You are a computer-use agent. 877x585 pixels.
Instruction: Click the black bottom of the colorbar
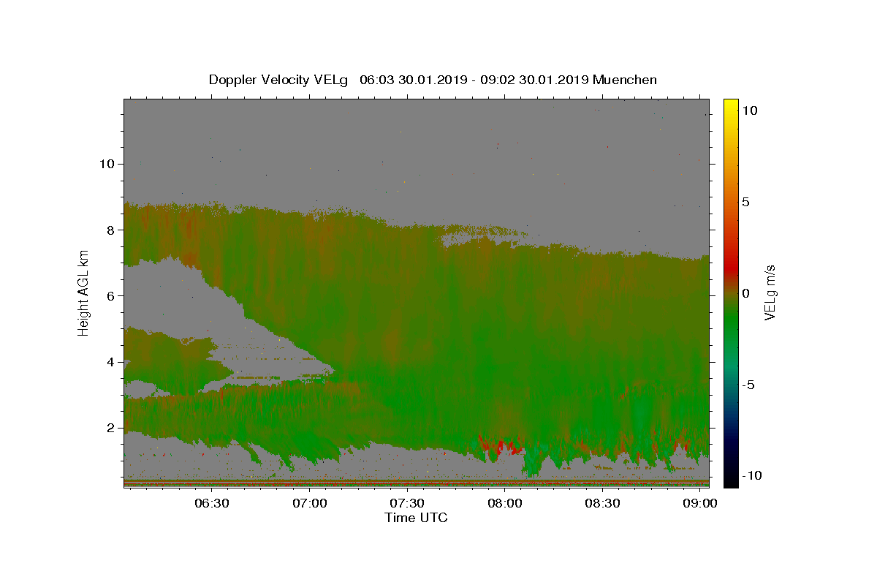pos(730,479)
